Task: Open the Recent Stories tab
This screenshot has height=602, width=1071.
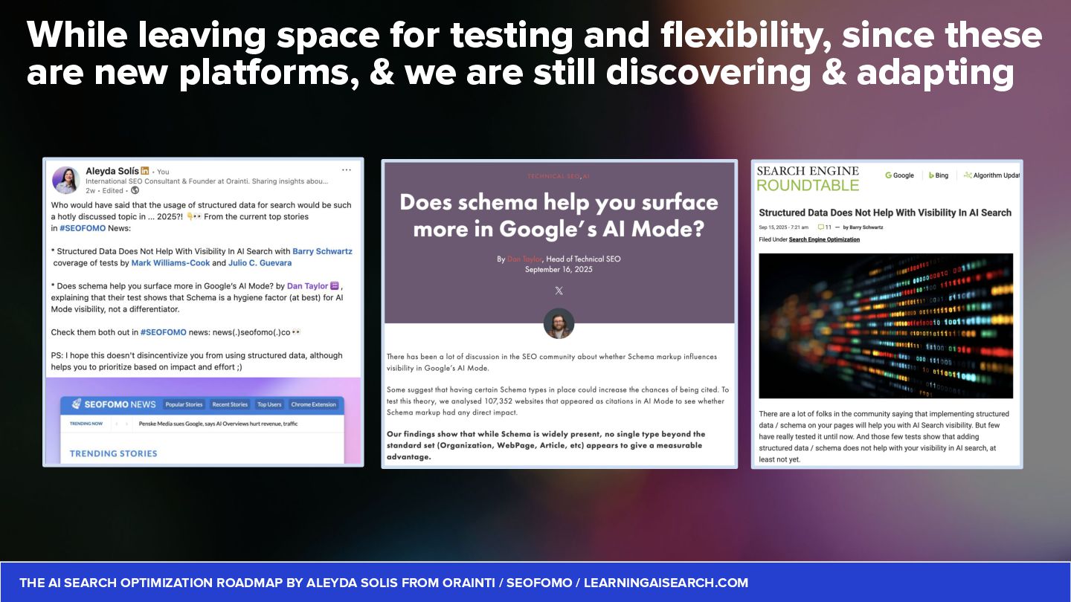Action: (230, 404)
